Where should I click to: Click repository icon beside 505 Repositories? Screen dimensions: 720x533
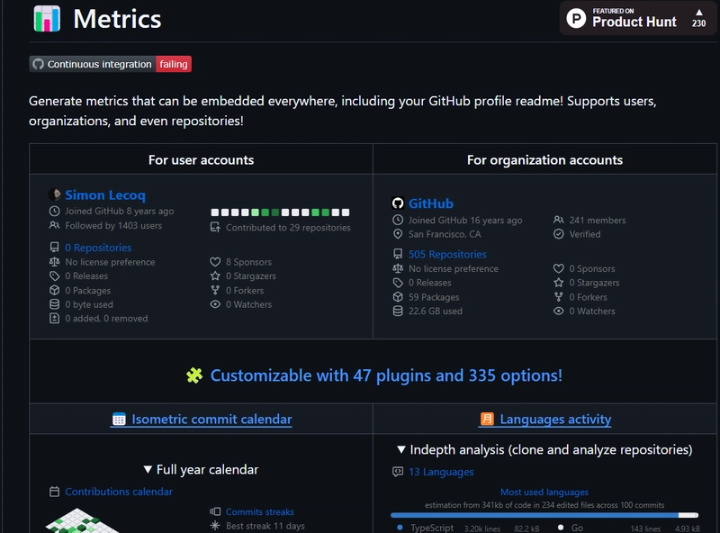click(x=398, y=254)
